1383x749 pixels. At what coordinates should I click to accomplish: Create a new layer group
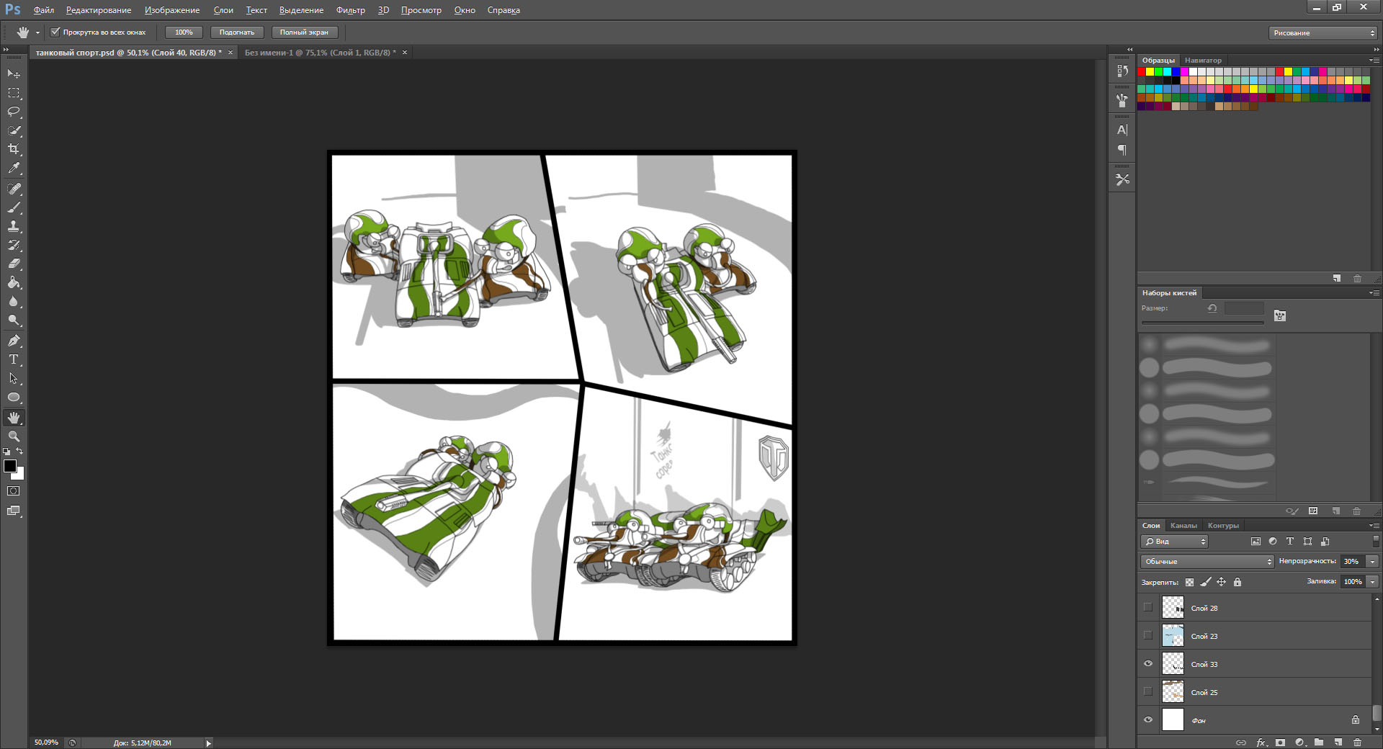1318,742
